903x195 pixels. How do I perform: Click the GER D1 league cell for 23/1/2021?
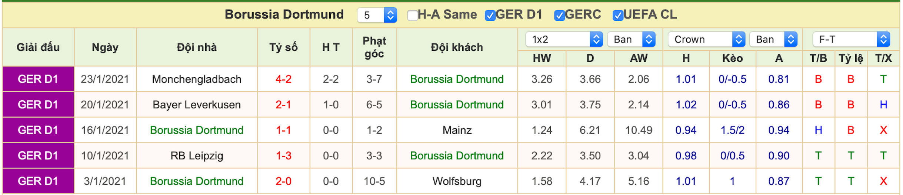click(38, 79)
